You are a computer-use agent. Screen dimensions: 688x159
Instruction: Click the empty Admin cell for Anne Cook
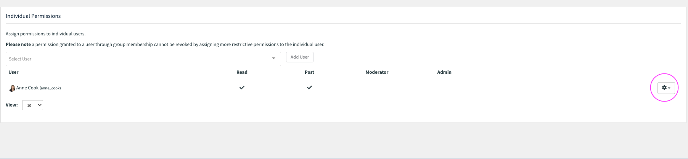click(x=444, y=88)
